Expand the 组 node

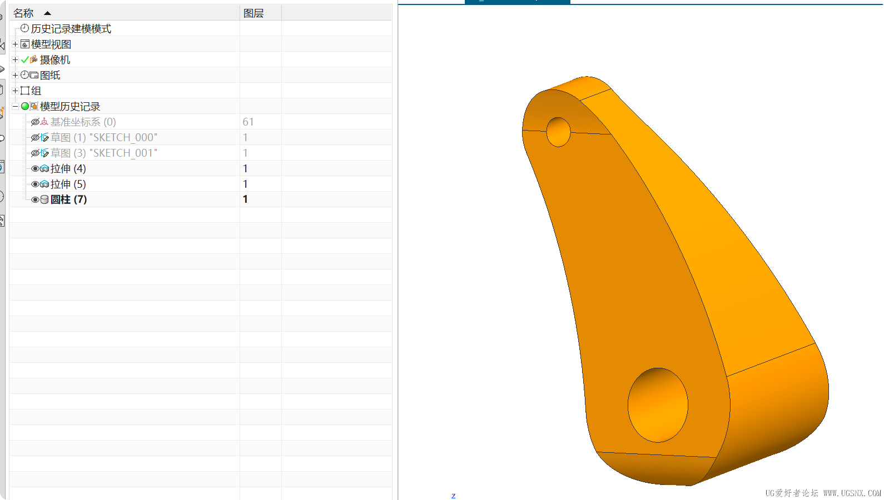click(15, 91)
